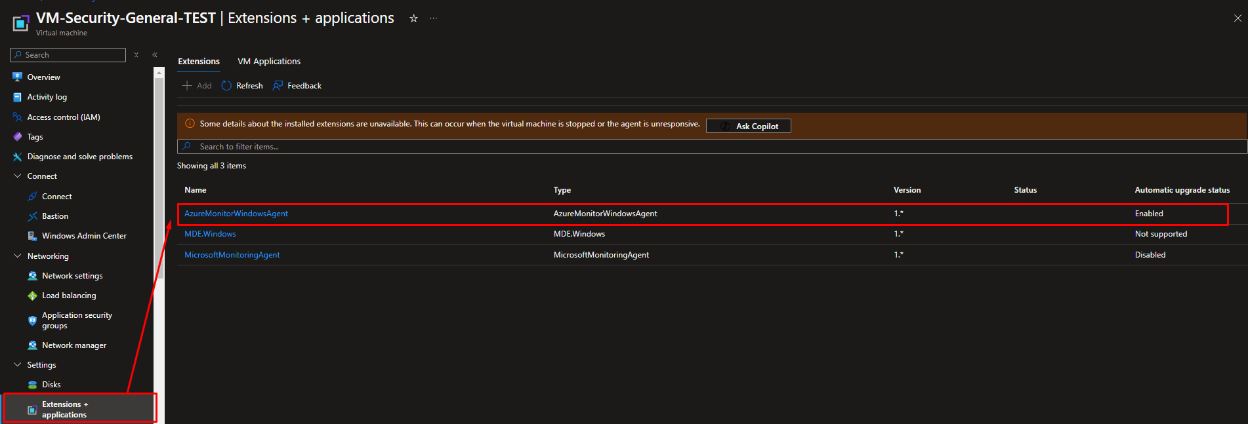Open Load balancing page
1248x424 pixels.
tap(69, 296)
